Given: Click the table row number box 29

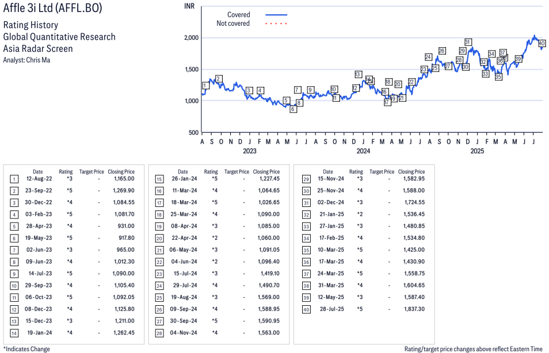Looking at the screenshot, I should [306, 179].
